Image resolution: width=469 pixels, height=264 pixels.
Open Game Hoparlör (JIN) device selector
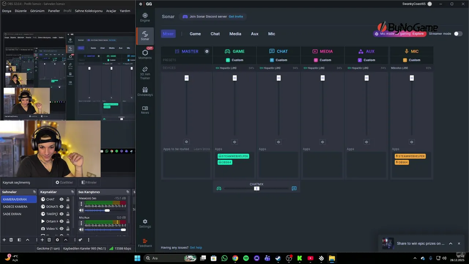pyautogui.click(x=234, y=68)
